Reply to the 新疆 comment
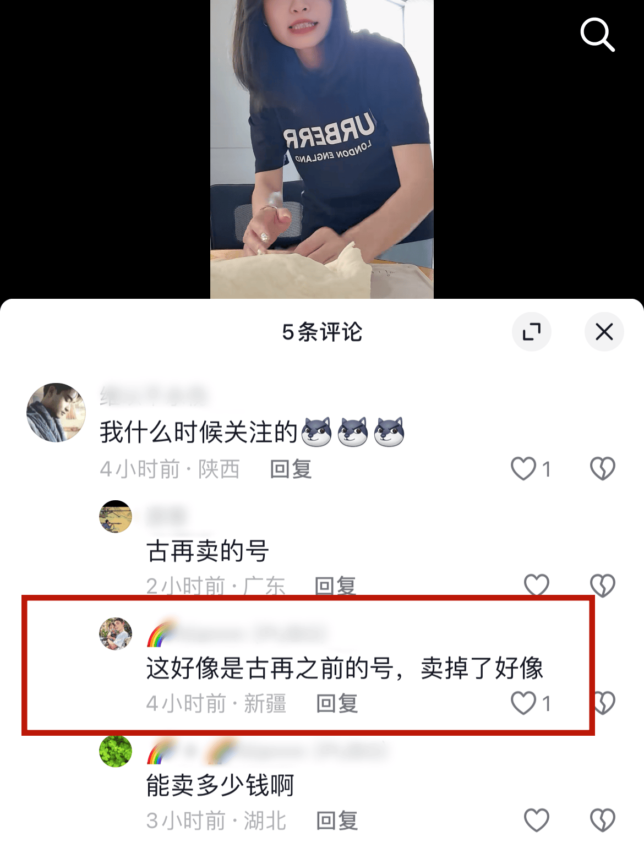 point(337,703)
